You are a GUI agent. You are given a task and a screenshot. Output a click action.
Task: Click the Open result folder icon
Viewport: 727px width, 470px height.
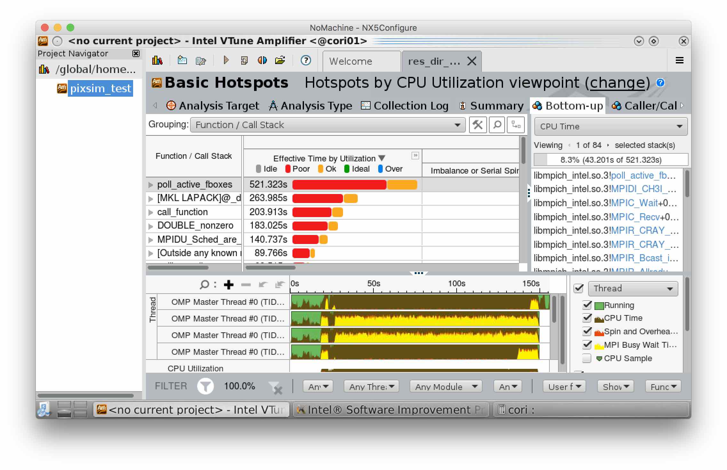tap(280, 60)
